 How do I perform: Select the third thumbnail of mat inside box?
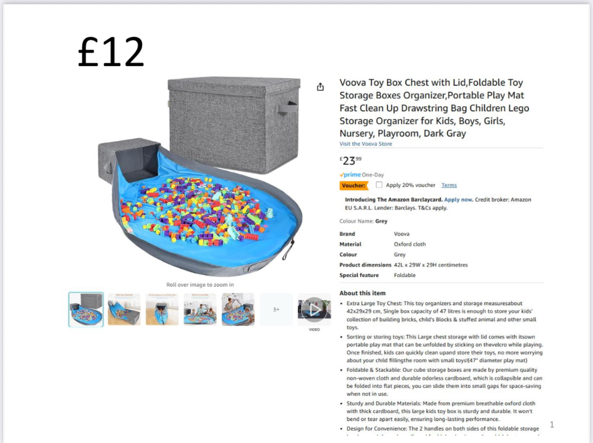point(162,310)
